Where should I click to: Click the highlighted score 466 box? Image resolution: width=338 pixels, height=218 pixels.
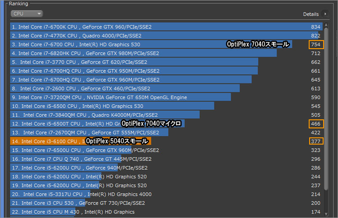point(315,123)
